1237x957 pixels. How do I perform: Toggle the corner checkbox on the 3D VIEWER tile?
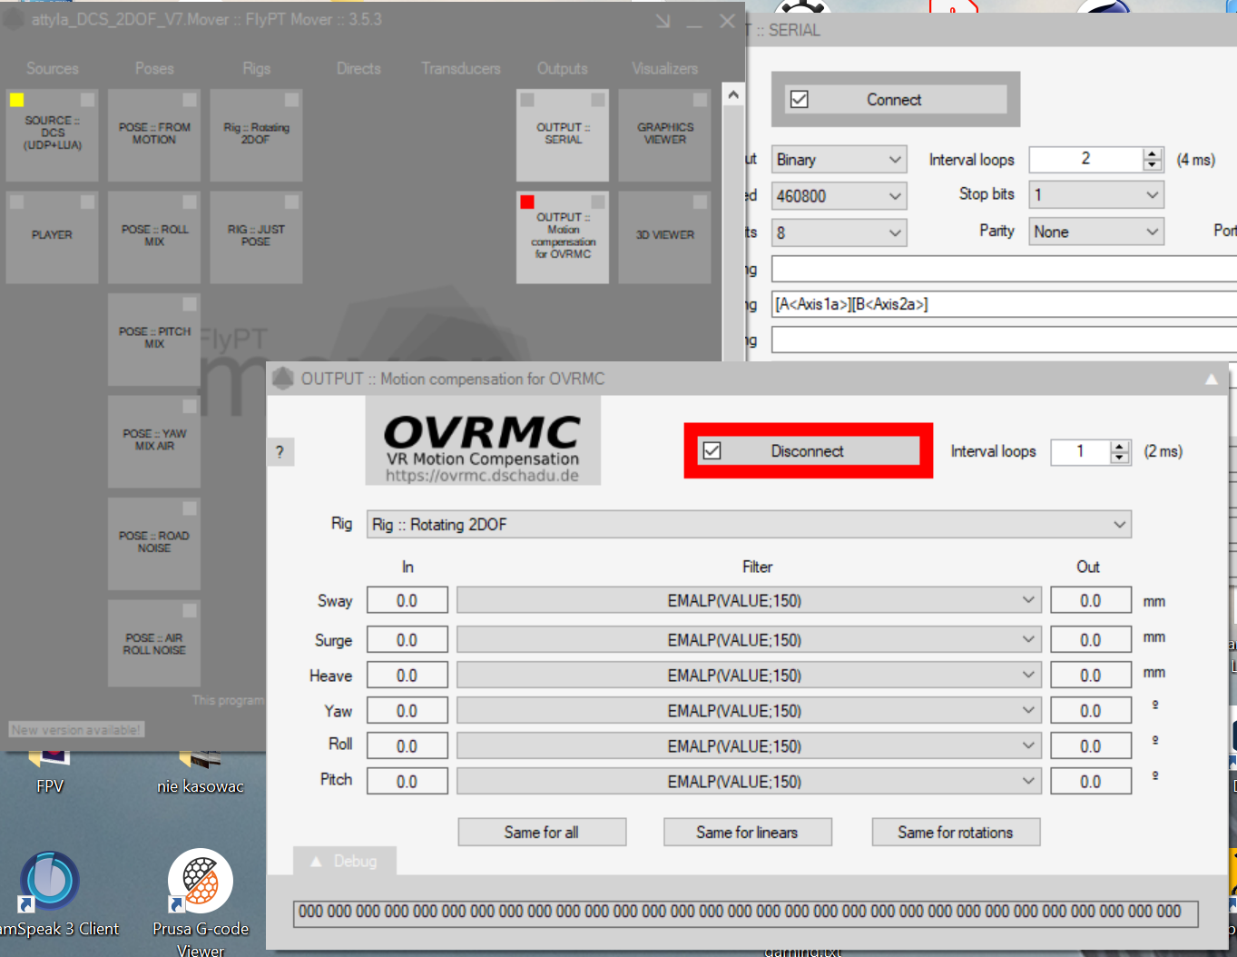[x=700, y=202]
